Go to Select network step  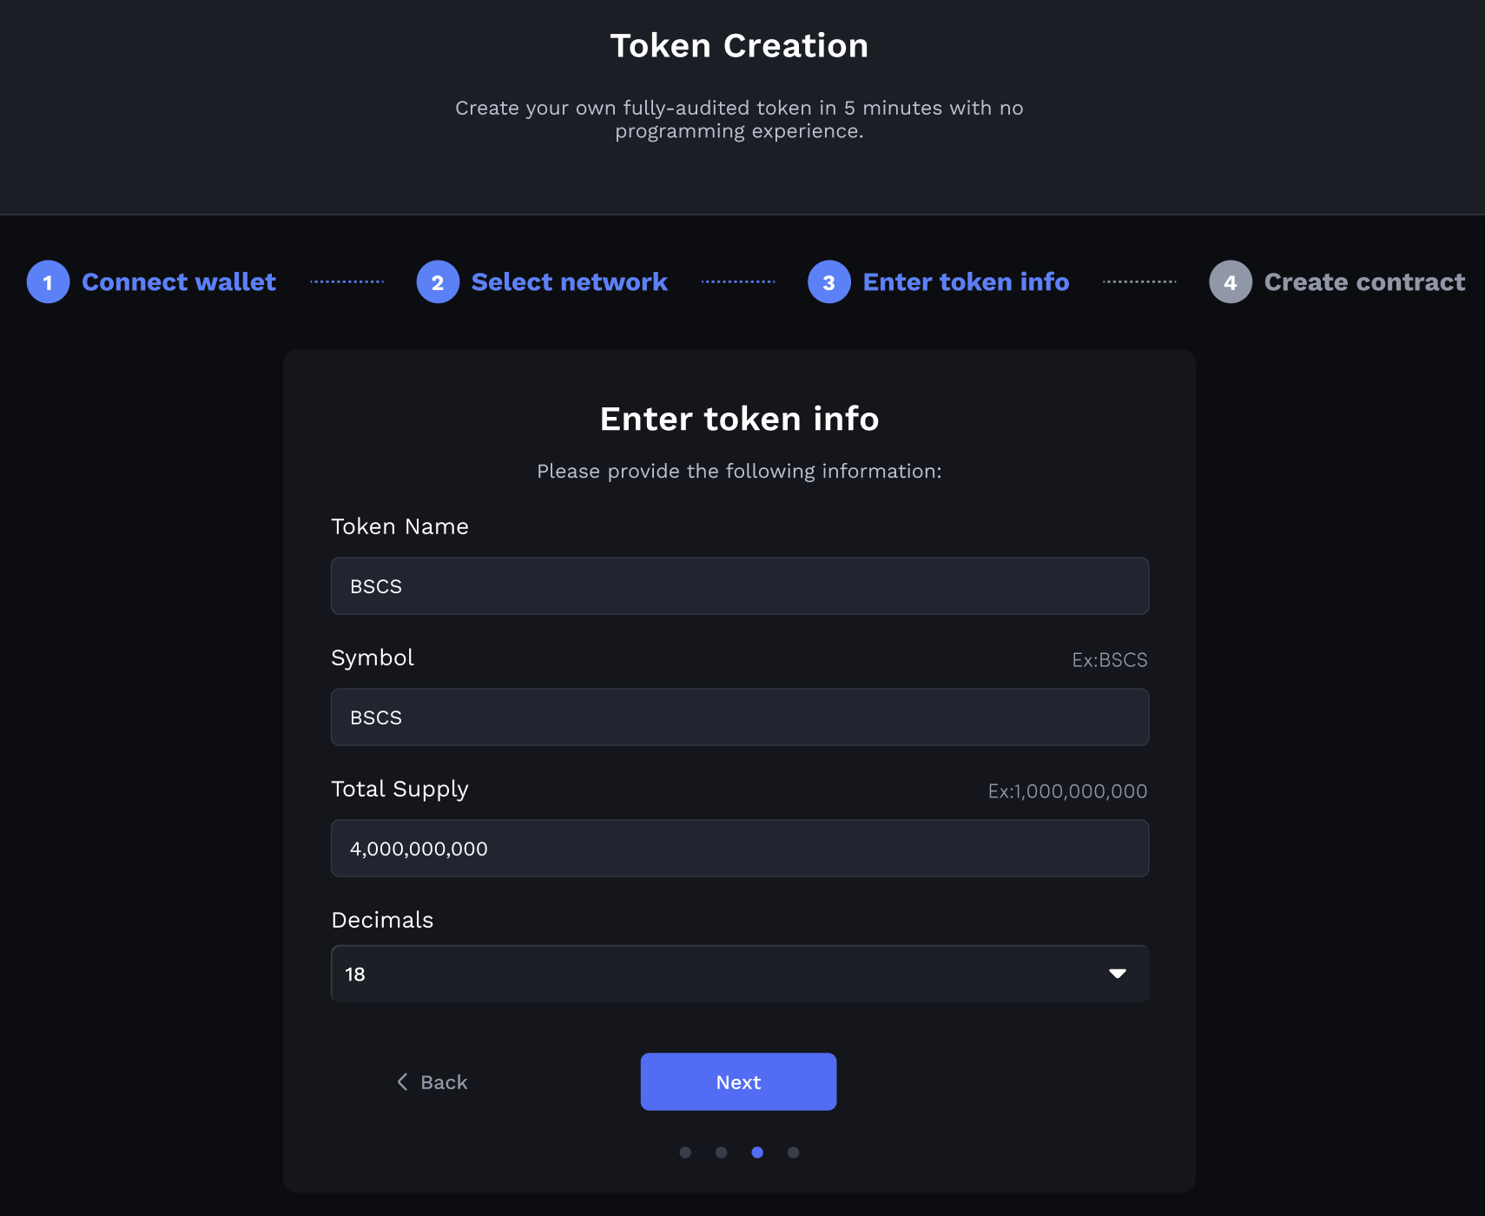click(569, 282)
